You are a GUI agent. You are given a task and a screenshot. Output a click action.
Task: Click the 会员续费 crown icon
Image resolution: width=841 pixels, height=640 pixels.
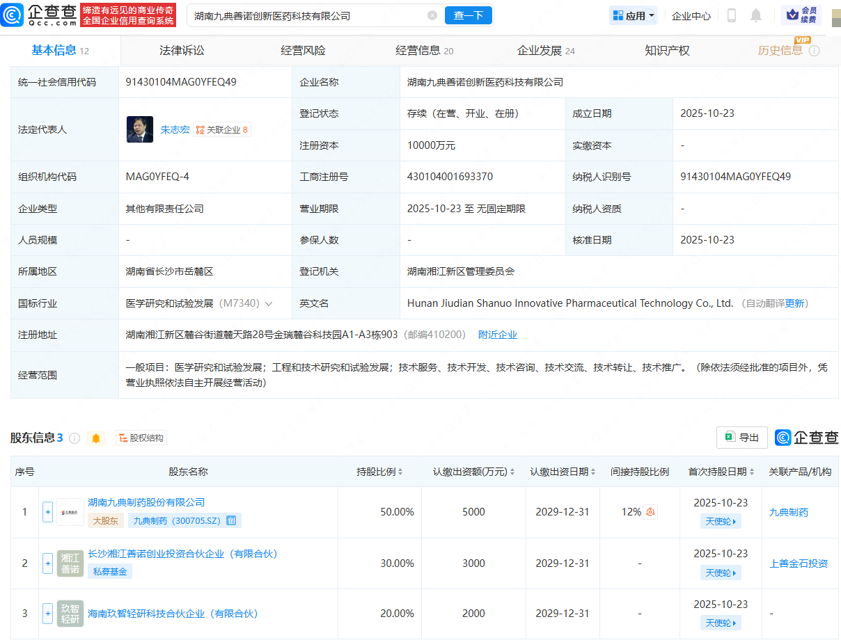(x=792, y=15)
